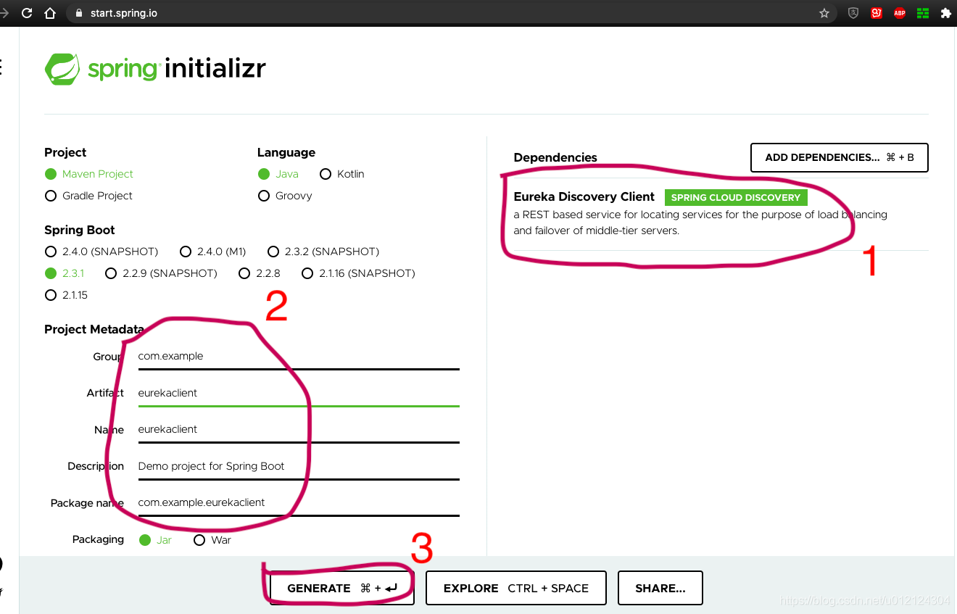Select Spring Boot 2.3.1
957x614 pixels.
pyautogui.click(x=65, y=273)
